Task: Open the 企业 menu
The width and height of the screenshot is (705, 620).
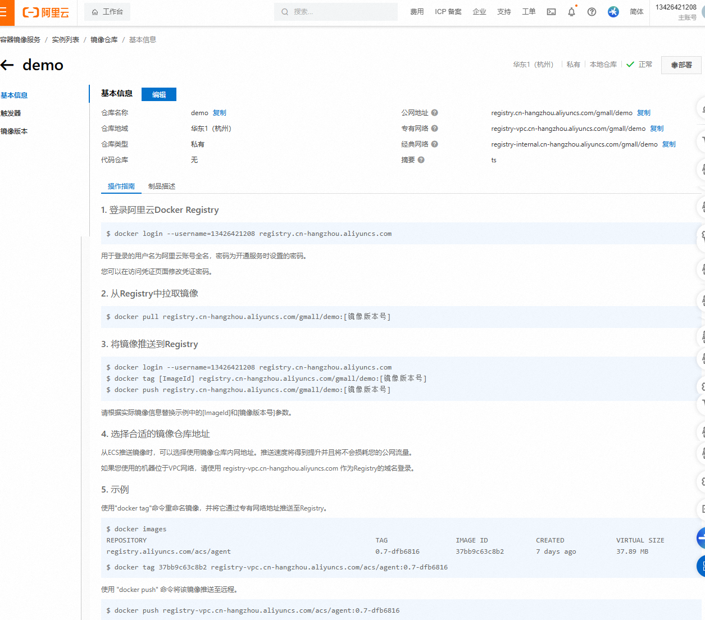Action: point(480,12)
